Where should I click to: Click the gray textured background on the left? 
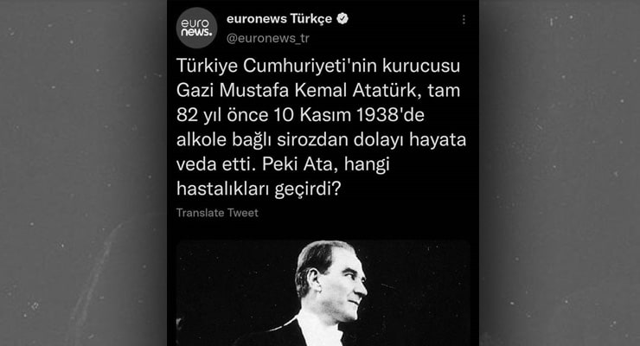[x=83, y=173]
